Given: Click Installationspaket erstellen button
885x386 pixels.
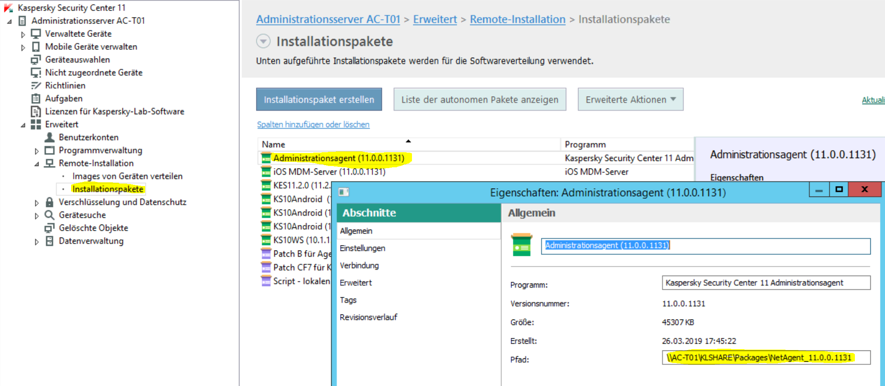Looking at the screenshot, I should [319, 100].
